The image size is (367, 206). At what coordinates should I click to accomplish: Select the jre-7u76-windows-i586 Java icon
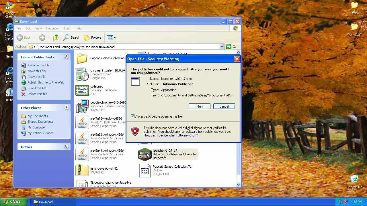[x=82, y=122]
